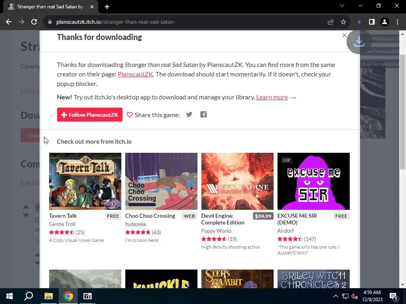Open the Chrome three-dot menu
Screen dimensions: 406x304
point(397,22)
